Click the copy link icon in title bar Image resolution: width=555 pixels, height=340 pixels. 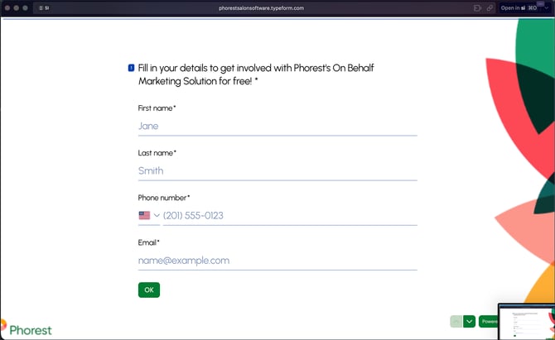click(490, 7)
